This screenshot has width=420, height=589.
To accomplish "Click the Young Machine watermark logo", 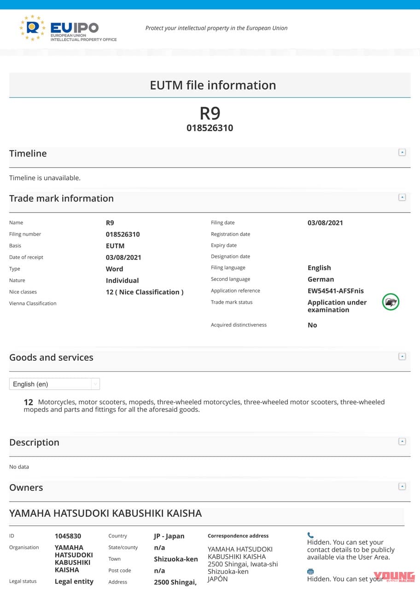I will tap(394, 577).
